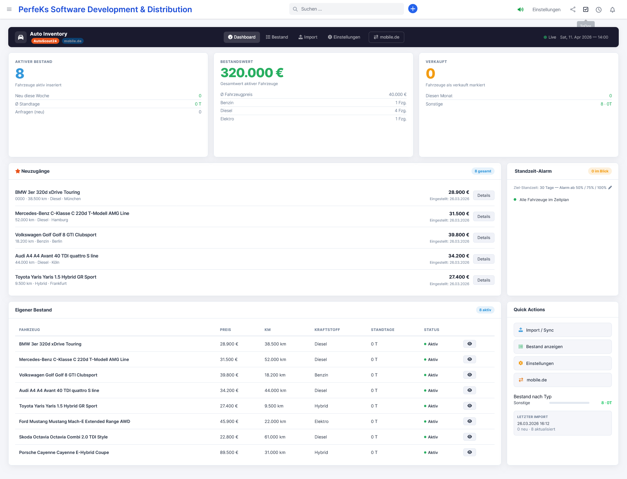View Porsche Cayenne row eye icon

(x=470, y=452)
